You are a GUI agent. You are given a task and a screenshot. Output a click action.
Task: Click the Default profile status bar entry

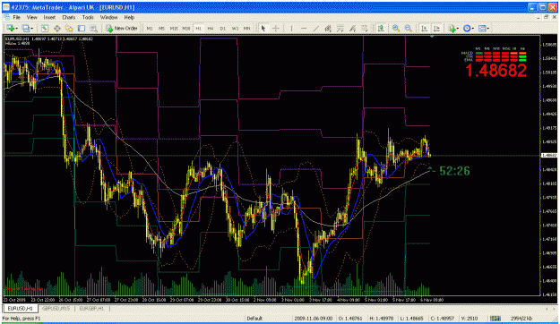pyautogui.click(x=254, y=318)
